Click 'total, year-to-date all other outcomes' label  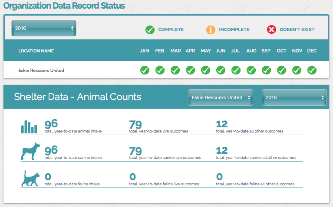point(250,131)
